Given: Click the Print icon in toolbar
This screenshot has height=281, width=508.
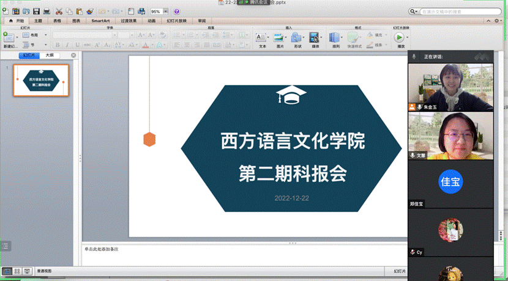Looking at the screenshot, I should [47, 11].
